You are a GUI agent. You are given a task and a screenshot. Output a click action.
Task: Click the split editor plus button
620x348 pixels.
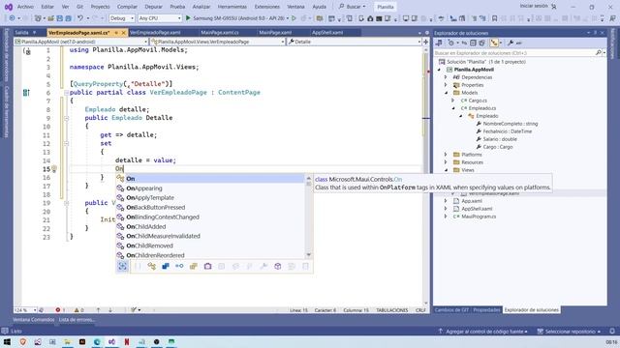426,42
